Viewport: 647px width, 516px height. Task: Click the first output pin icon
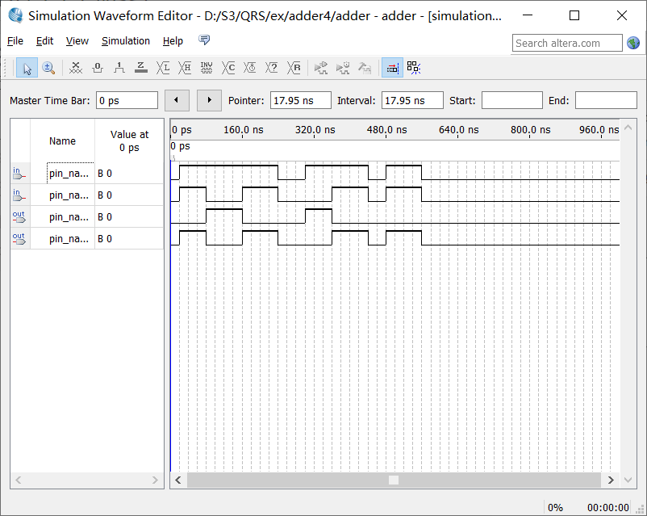[19, 217]
